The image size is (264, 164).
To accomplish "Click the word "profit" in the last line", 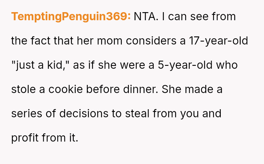I will pyautogui.click(x=25, y=138).
